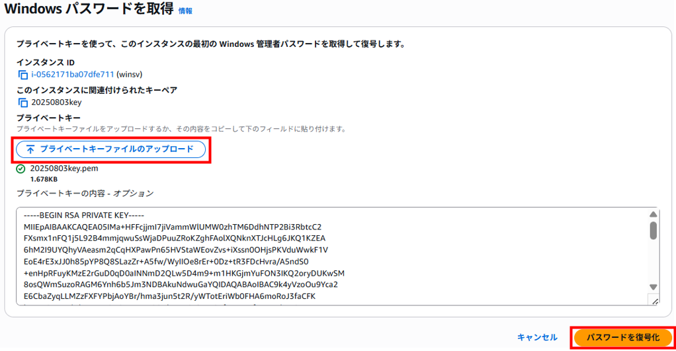Screen dimensions: 676x351
Task: Click the textarea scrollbar down arrow
Action: click(x=653, y=287)
